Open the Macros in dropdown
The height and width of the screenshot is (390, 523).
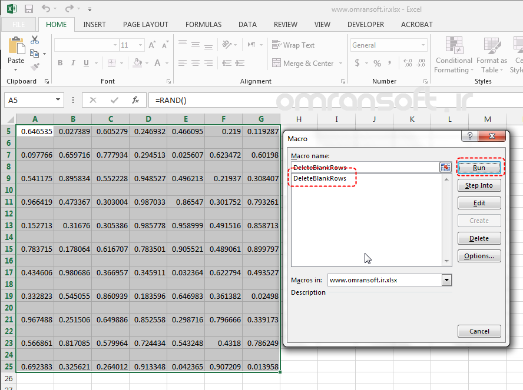446,280
